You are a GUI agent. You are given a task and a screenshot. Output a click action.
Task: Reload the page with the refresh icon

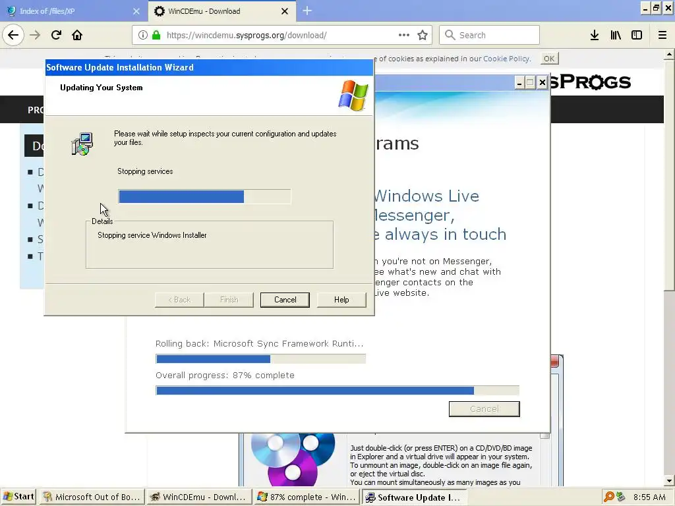[x=56, y=35]
